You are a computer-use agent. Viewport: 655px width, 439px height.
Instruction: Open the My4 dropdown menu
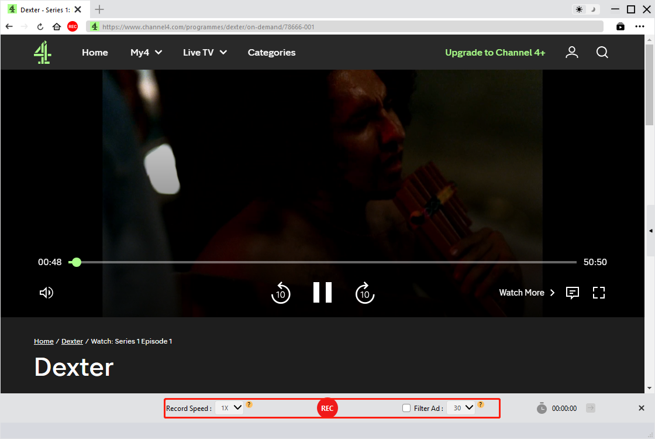(x=146, y=52)
